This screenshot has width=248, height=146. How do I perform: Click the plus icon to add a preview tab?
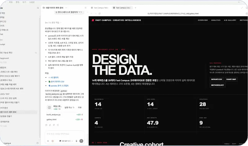135,8
